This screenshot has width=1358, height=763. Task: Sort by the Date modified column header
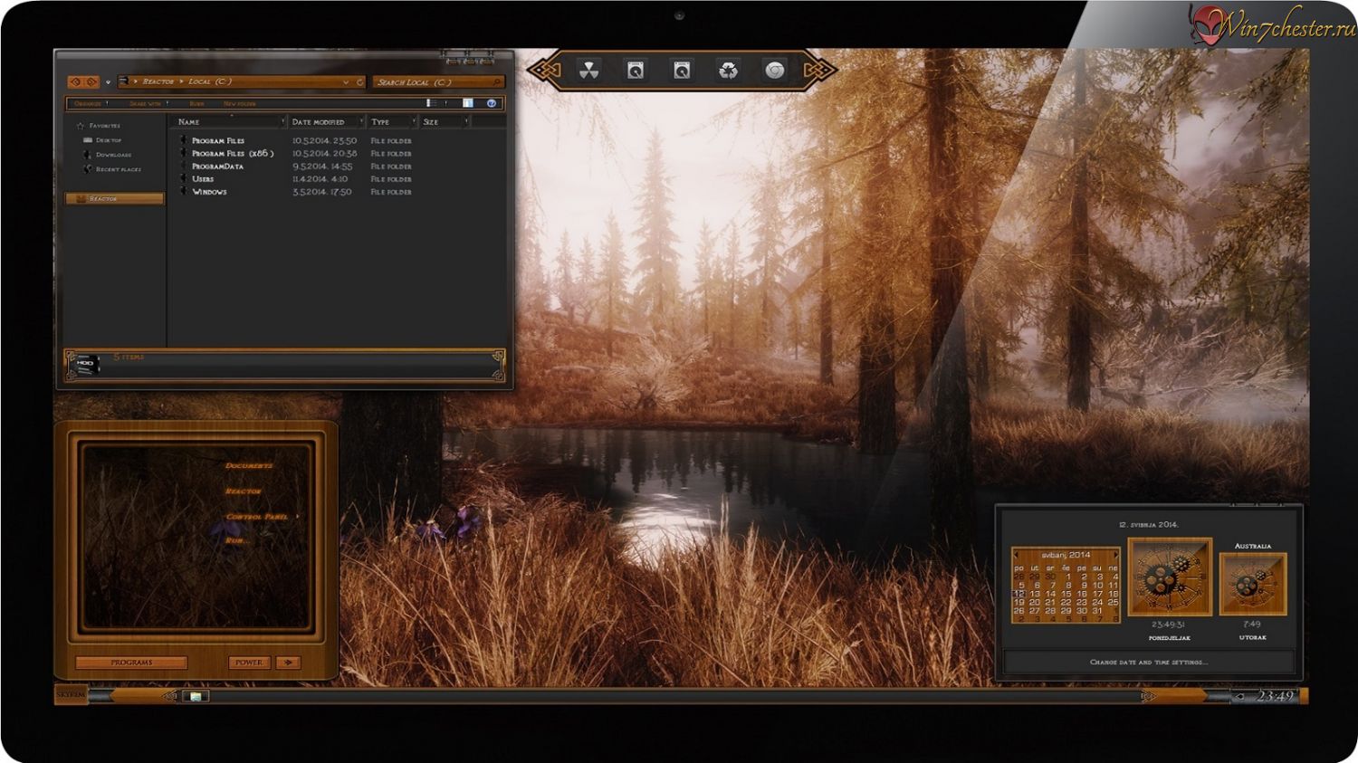pos(318,121)
